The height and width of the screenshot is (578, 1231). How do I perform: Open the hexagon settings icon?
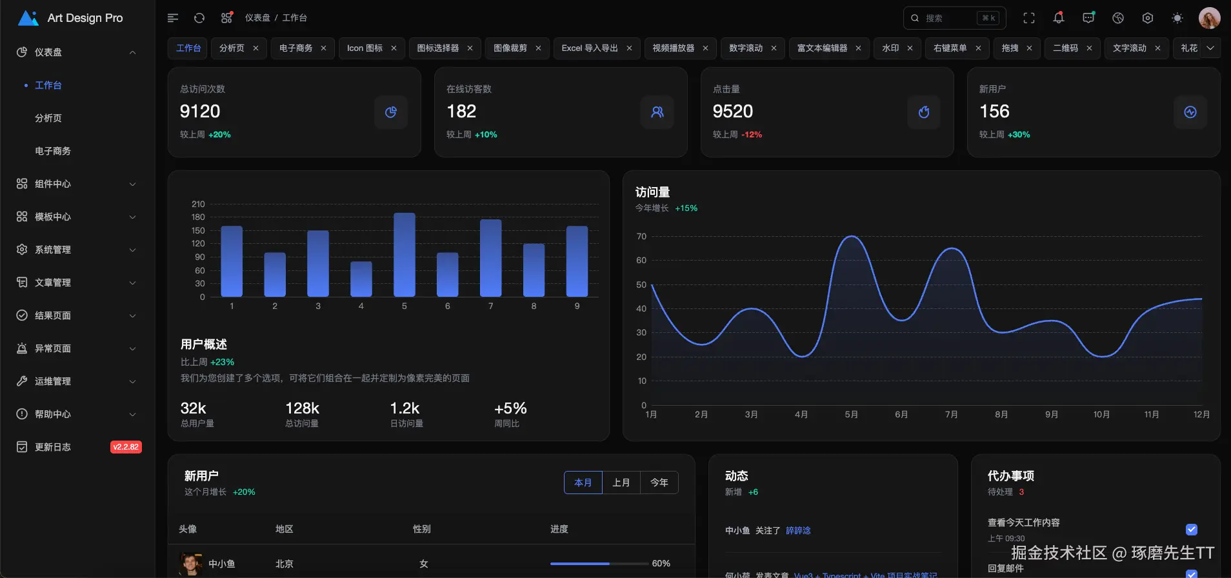coord(1148,18)
